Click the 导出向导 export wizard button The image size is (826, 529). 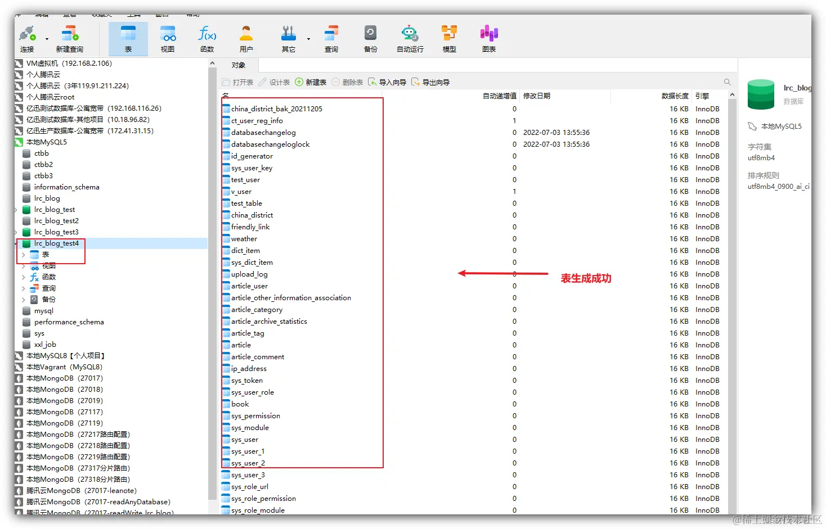coord(430,82)
